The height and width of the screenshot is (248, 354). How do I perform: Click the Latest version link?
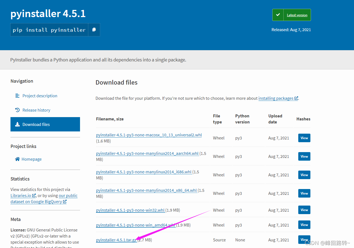[x=297, y=15]
